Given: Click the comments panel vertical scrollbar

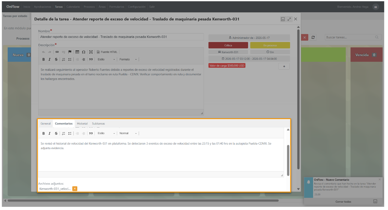Looking at the screenshot, I should [288, 160].
